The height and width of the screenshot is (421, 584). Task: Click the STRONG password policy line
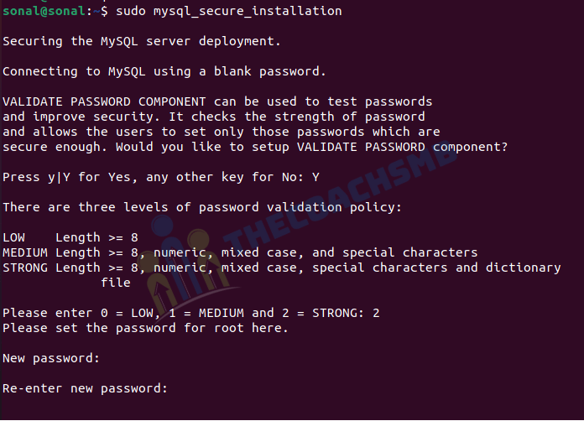(x=282, y=268)
